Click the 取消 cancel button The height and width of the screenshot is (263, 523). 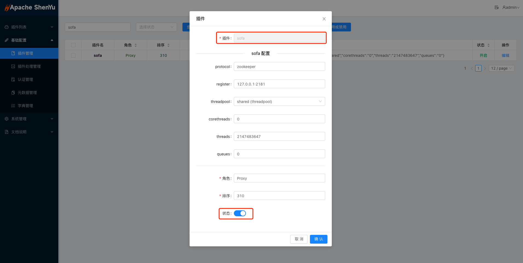coord(299,239)
